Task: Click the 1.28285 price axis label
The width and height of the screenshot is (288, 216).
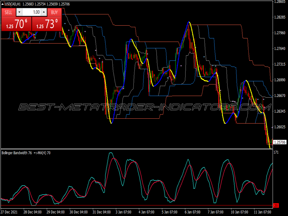Action: pyautogui.click(x=280, y=17)
